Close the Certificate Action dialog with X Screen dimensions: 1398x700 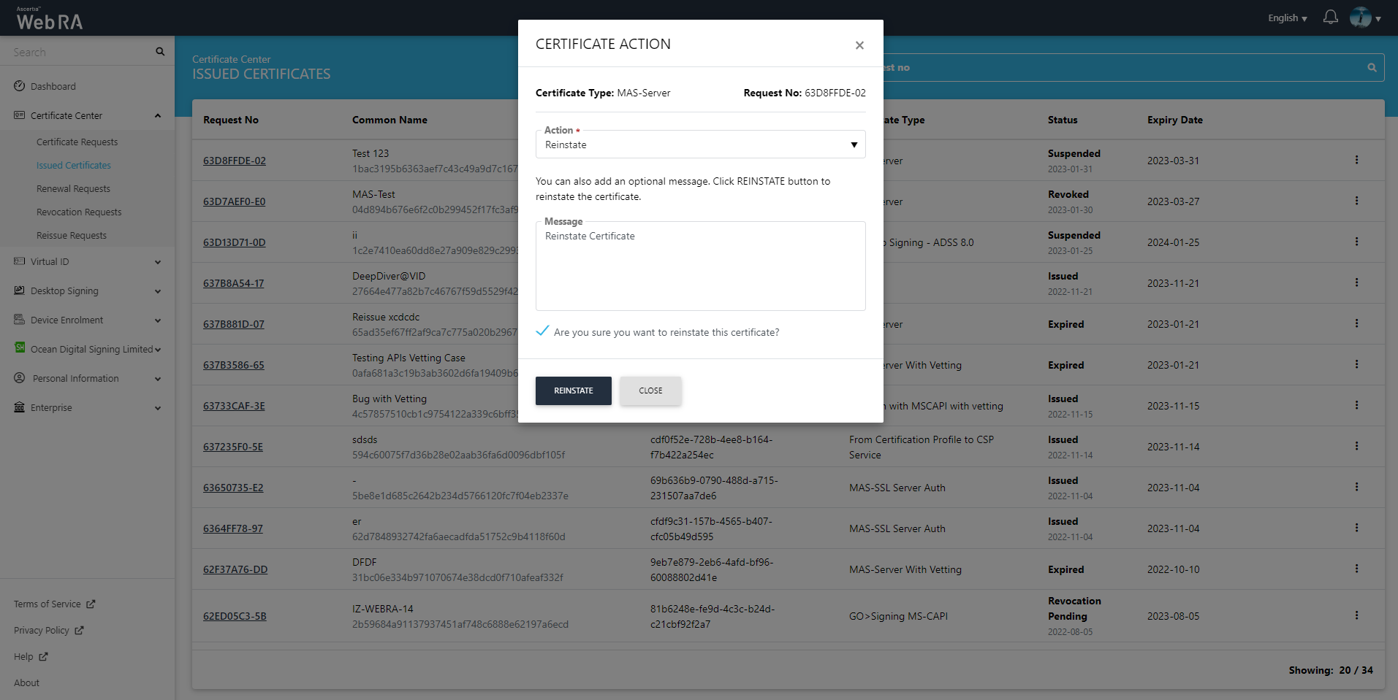(859, 45)
